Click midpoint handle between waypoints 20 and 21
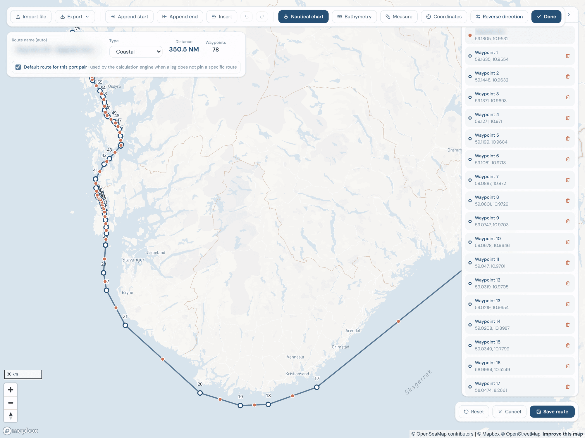Screen dimensions: 585x438 163,359
